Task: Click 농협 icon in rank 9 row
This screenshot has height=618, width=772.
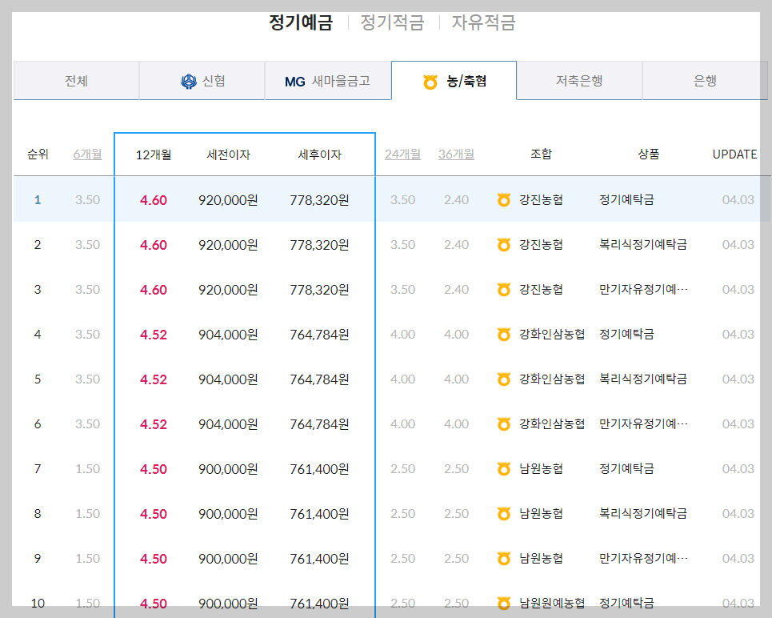Action: click(504, 559)
